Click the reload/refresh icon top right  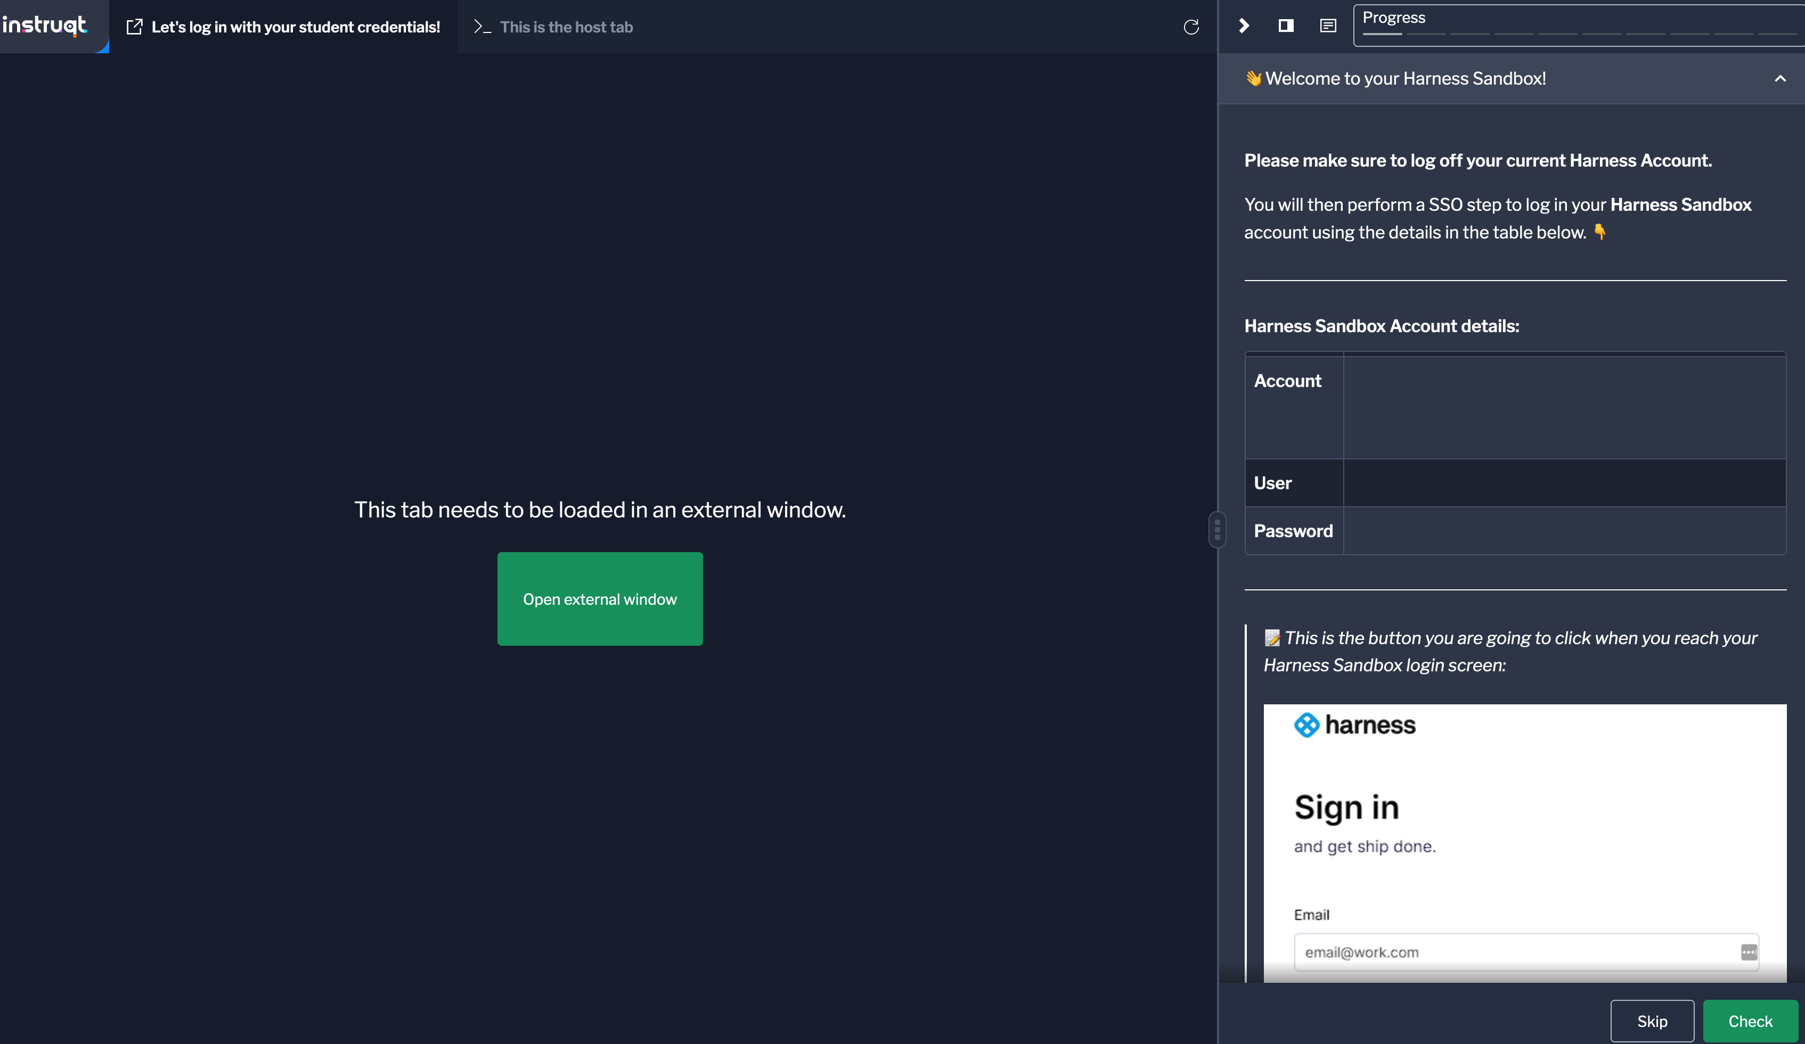pyautogui.click(x=1190, y=25)
